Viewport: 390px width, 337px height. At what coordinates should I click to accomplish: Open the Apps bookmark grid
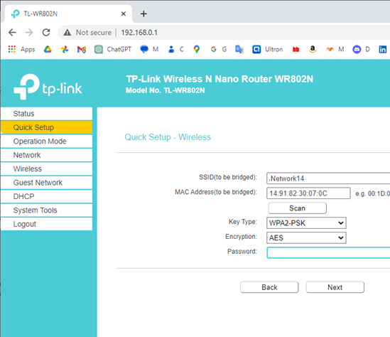coord(21,49)
